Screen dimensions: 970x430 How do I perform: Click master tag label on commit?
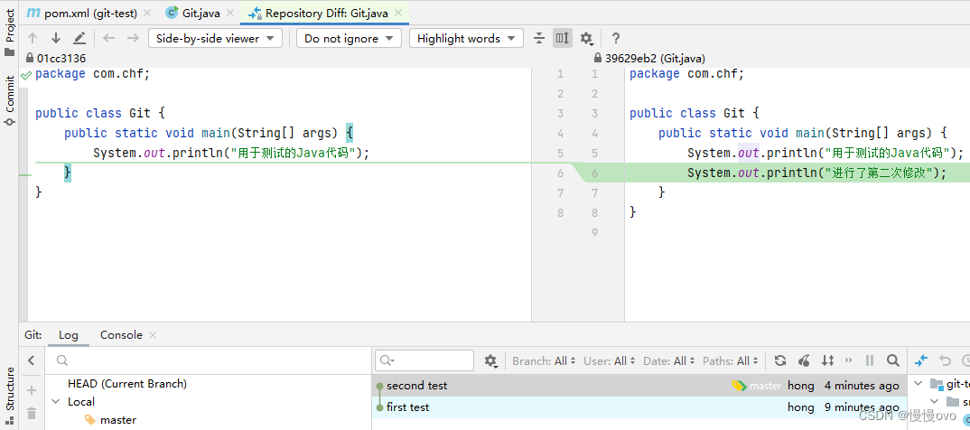coord(757,386)
